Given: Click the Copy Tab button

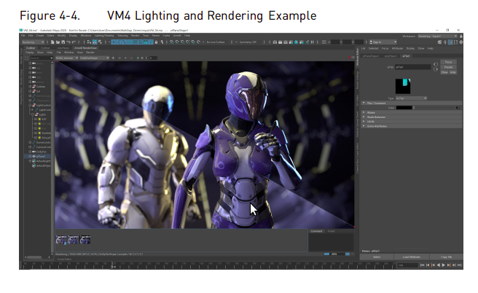Looking at the screenshot, I should pyautogui.click(x=446, y=257).
